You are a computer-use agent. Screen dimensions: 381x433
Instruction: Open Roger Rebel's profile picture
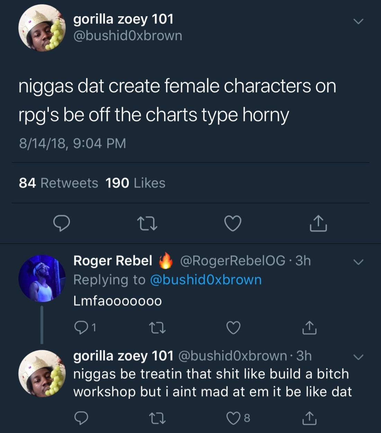click(x=42, y=278)
